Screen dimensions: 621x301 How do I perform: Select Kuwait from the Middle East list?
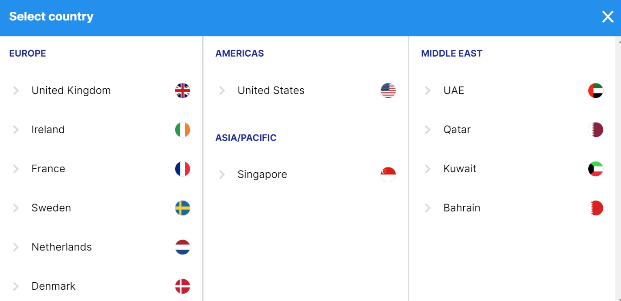click(x=460, y=169)
